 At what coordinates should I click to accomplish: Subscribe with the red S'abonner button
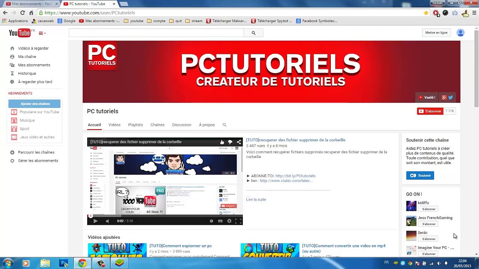coord(430,111)
